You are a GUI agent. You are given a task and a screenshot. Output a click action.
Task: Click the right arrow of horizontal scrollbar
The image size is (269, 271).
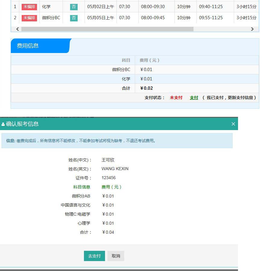point(252,29)
